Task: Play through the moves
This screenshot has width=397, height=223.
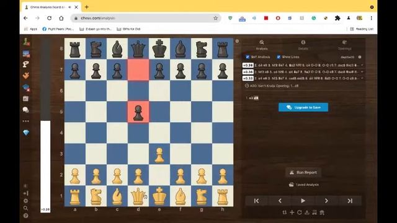Action: (303, 201)
